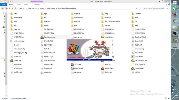Open the Windows Start button
The width and height of the screenshot is (179, 100).
tap(175, 2)
